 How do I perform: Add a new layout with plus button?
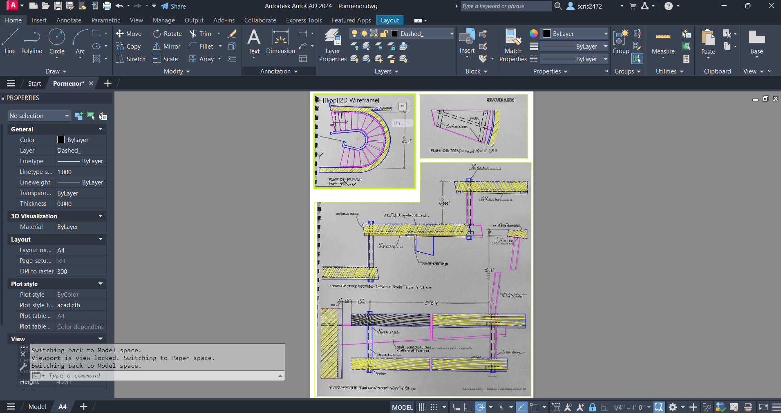tap(84, 407)
